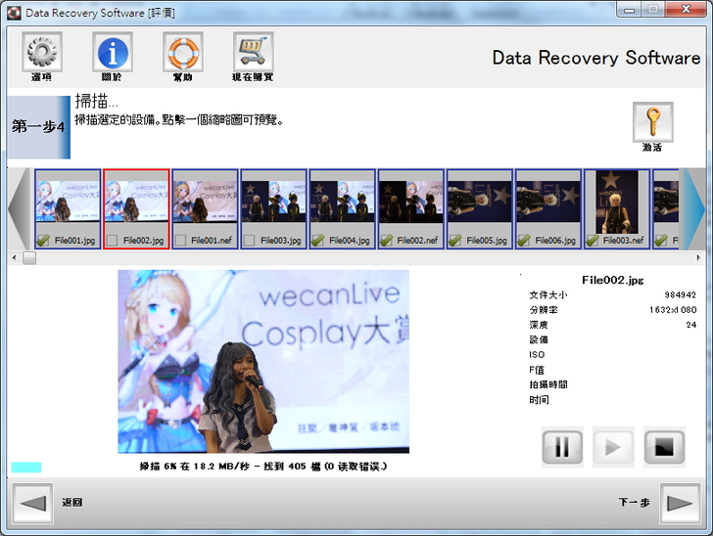Viewport: 713px width, 536px height.
Task: Resume scanning with the play button
Action: point(613,447)
